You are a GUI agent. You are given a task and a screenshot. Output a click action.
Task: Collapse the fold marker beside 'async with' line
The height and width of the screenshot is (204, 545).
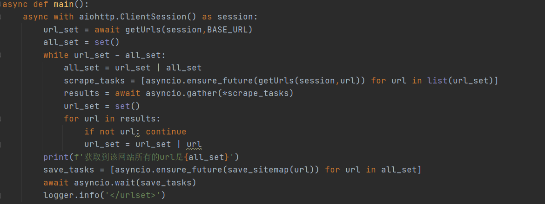click(x=1, y=17)
